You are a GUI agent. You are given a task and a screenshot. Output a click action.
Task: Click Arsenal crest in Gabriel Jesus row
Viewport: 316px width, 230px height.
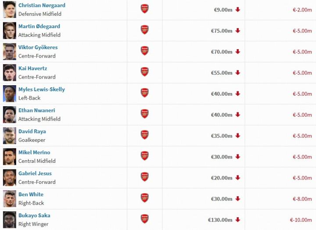pos(144,177)
